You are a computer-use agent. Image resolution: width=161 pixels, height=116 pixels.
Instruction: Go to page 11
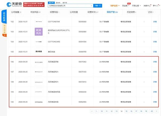point(107,111)
